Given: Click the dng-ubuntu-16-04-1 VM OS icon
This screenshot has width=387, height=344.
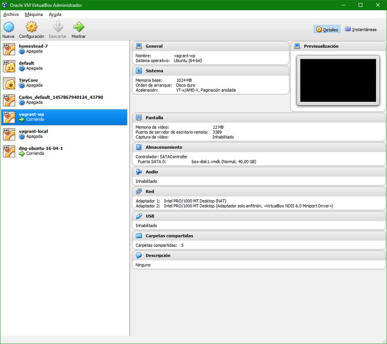Looking at the screenshot, I should (x=9, y=151).
